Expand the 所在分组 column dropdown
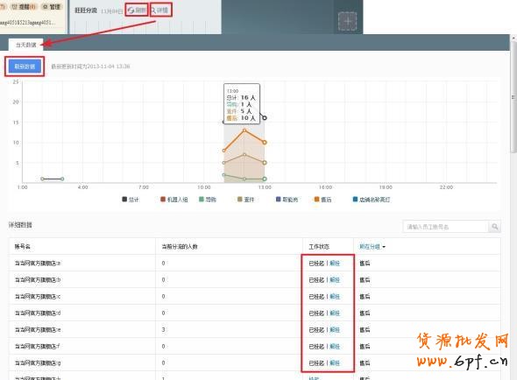Viewport: 517px width, 380px height. pos(372,247)
